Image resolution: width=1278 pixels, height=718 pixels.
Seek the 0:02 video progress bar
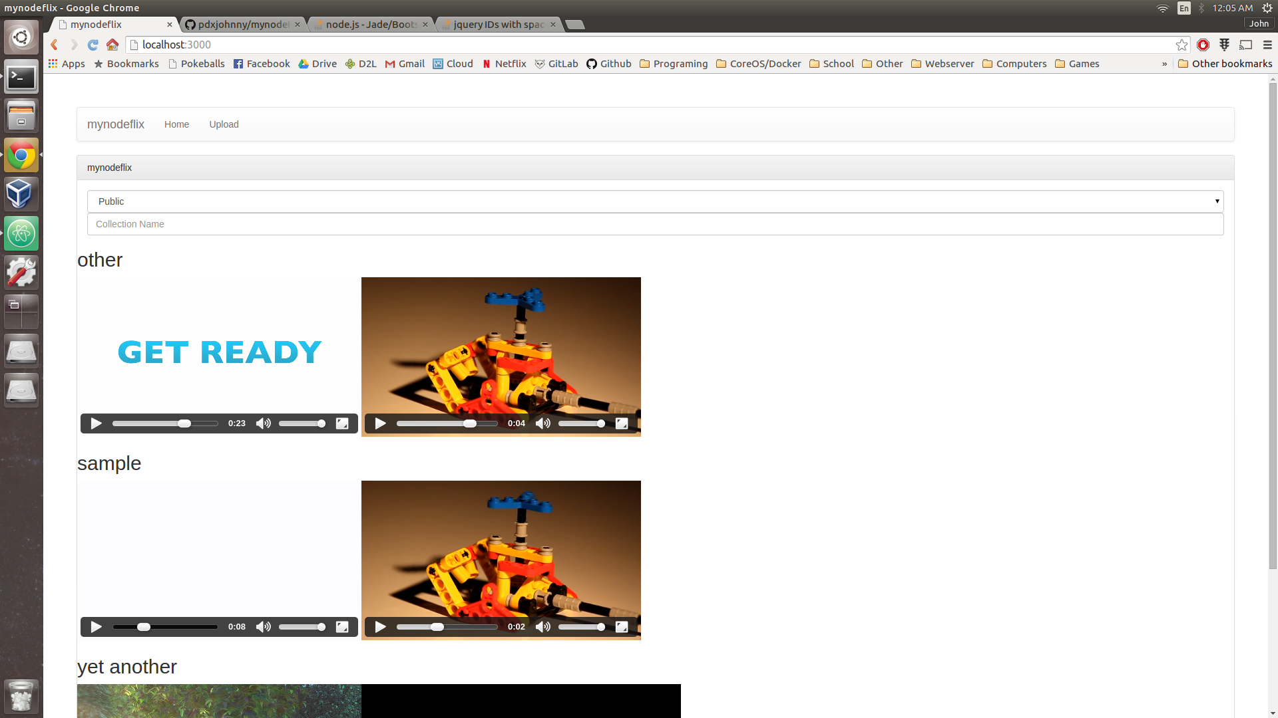(x=447, y=627)
